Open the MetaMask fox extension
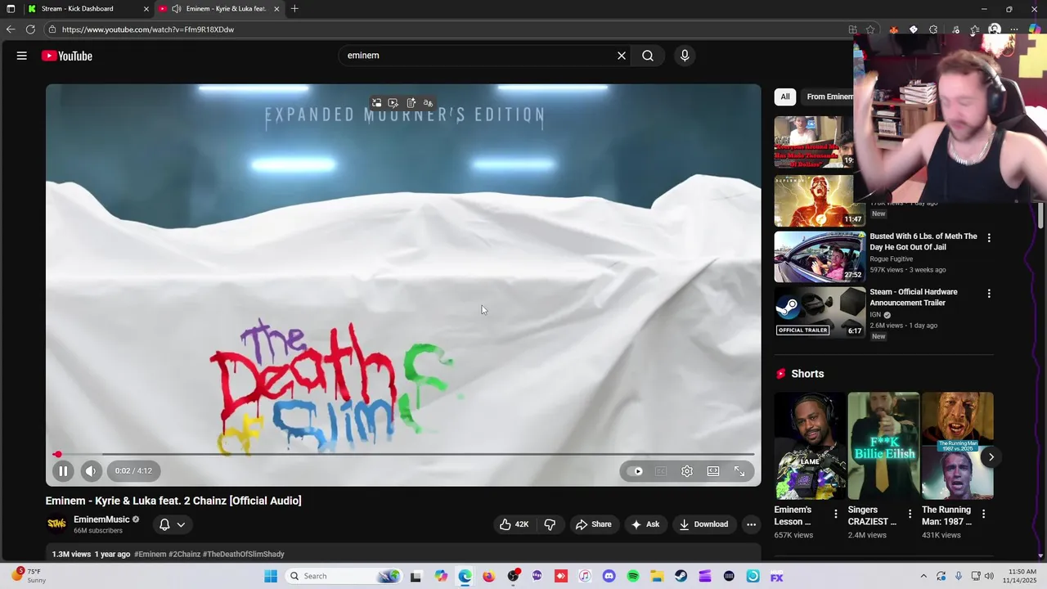Screen dimensions: 1047x589 [893, 29]
